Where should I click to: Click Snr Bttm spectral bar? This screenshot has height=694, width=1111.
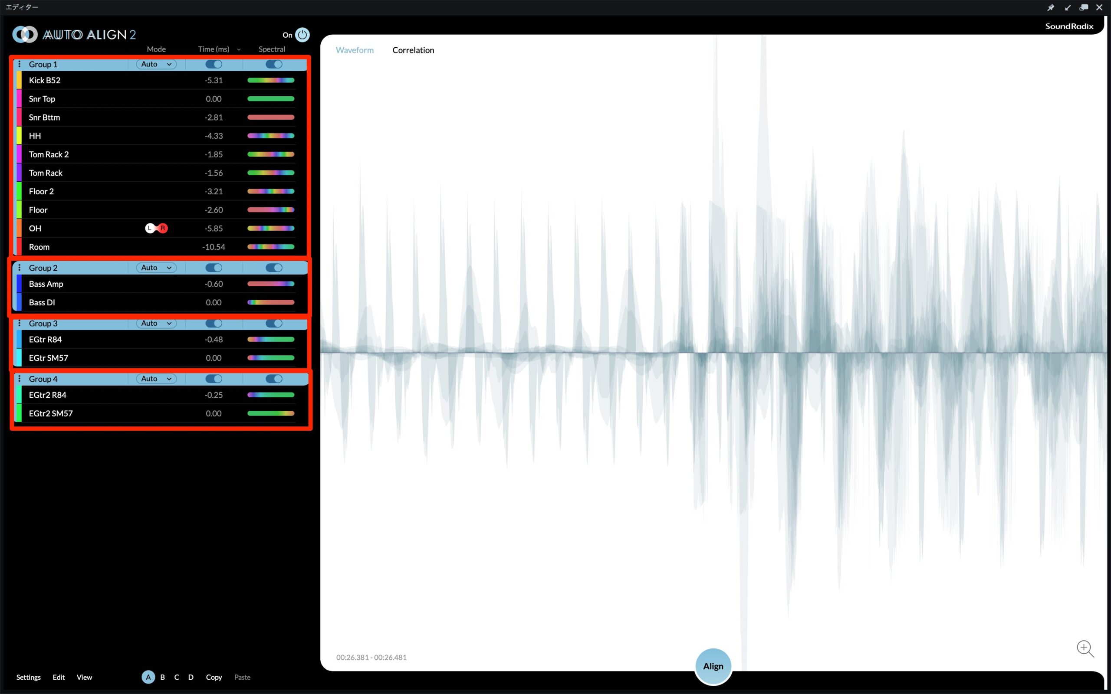click(x=271, y=118)
